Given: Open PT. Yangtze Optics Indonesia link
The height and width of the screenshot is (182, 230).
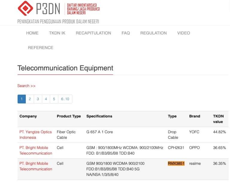Looking at the screenshot, I should pos(36,135).
